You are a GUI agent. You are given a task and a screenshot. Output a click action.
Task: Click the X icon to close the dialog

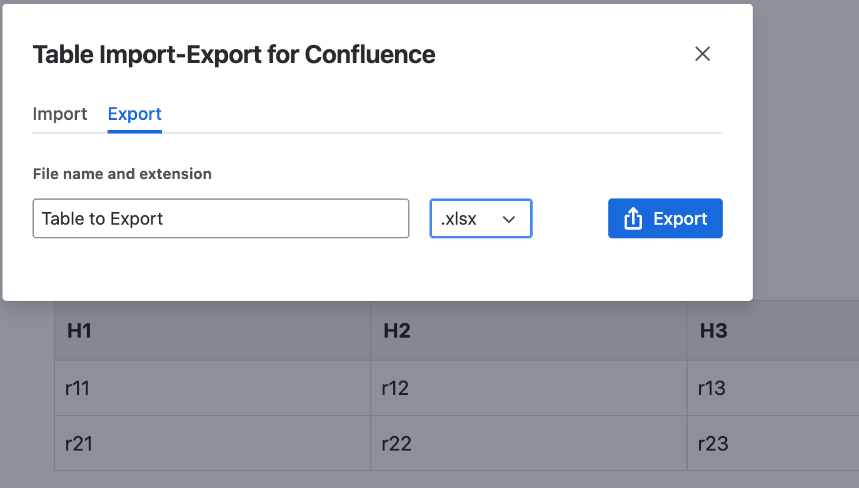(703, 54)
